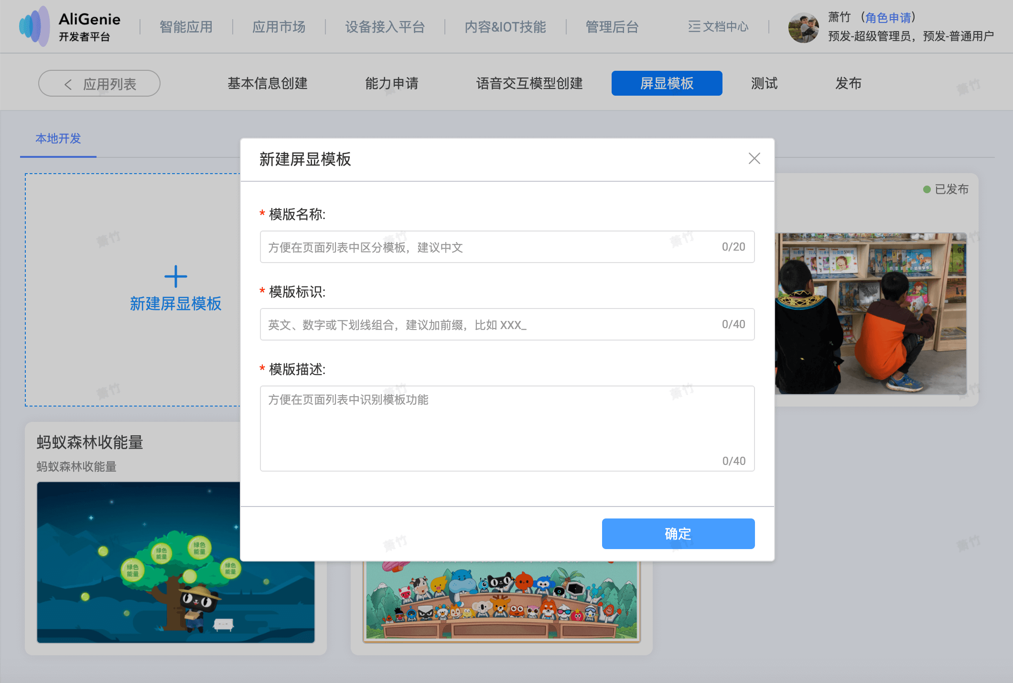Screen dimensions: 1013x683
Task: Click the blue plus icon for new template
Action: click(175, 276)
